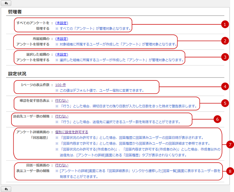Click the red number 3 callout marker
Image resolution: width=234 pixels, height=192 pixels.
225,57
